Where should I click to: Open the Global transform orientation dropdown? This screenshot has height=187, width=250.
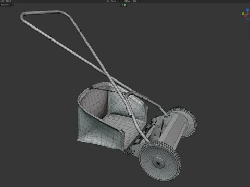click(x=113, y=1)
